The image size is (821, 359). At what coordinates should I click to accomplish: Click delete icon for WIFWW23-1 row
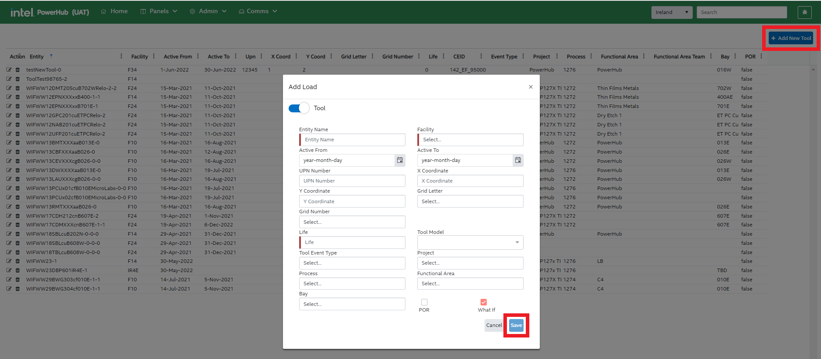pos(18,261)
